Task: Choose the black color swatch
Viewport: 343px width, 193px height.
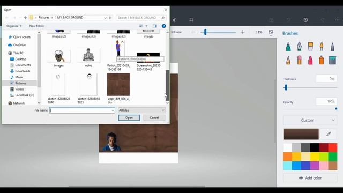Action: point(315,148)
